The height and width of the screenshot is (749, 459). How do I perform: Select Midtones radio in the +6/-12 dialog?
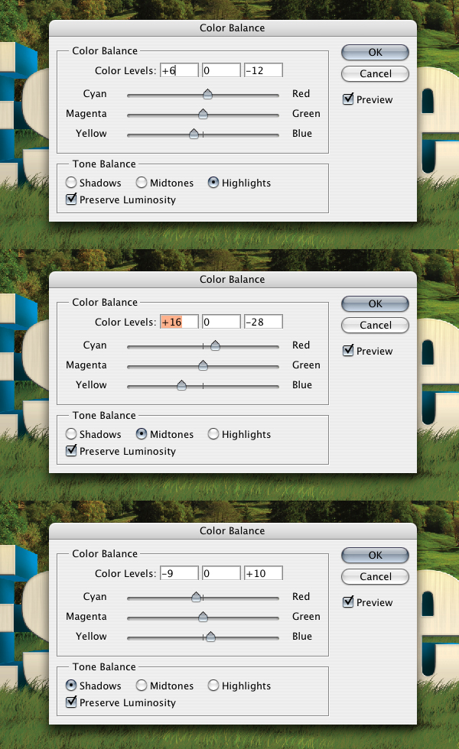click(x=142, y=183)
